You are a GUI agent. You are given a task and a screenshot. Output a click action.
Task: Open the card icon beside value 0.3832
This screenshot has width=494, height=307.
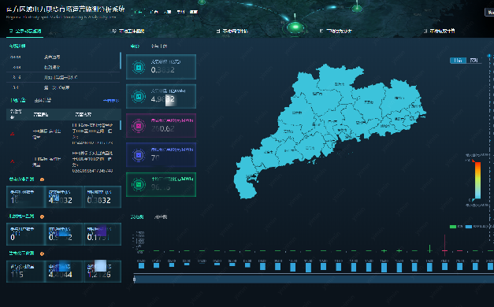pyautogui.click(x=139, y=67)
